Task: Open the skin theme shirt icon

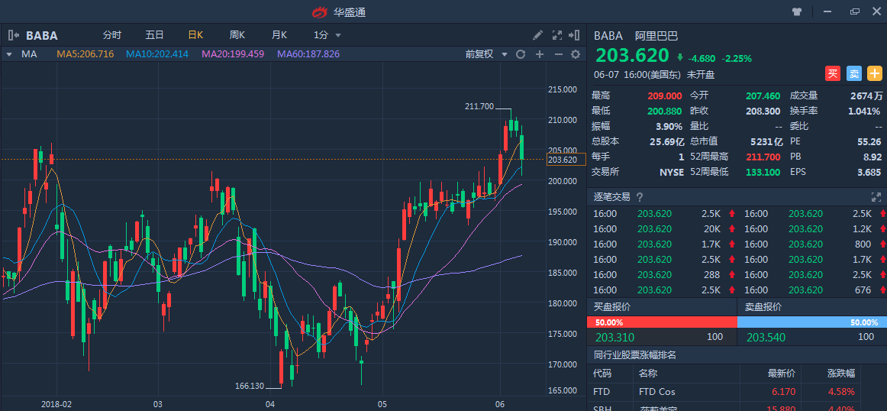Action: click(x=797, y=11)
